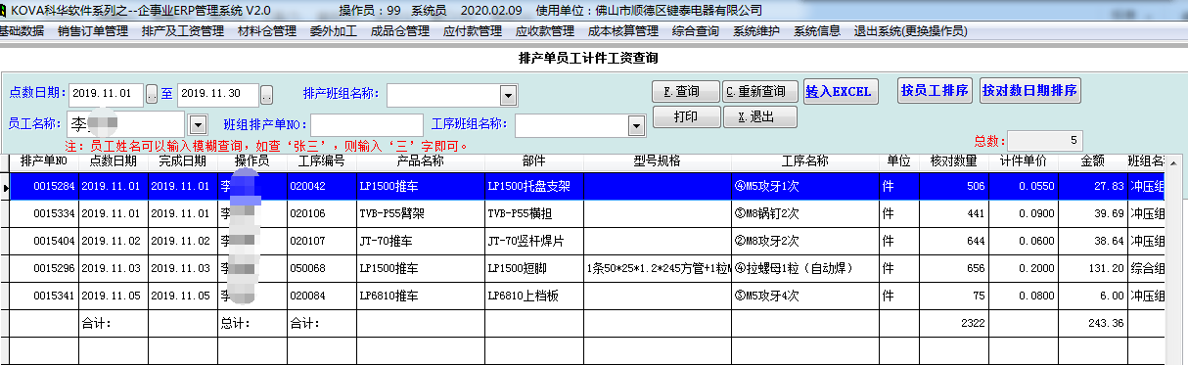Open the 系统信息 menu

coord(817,31)
